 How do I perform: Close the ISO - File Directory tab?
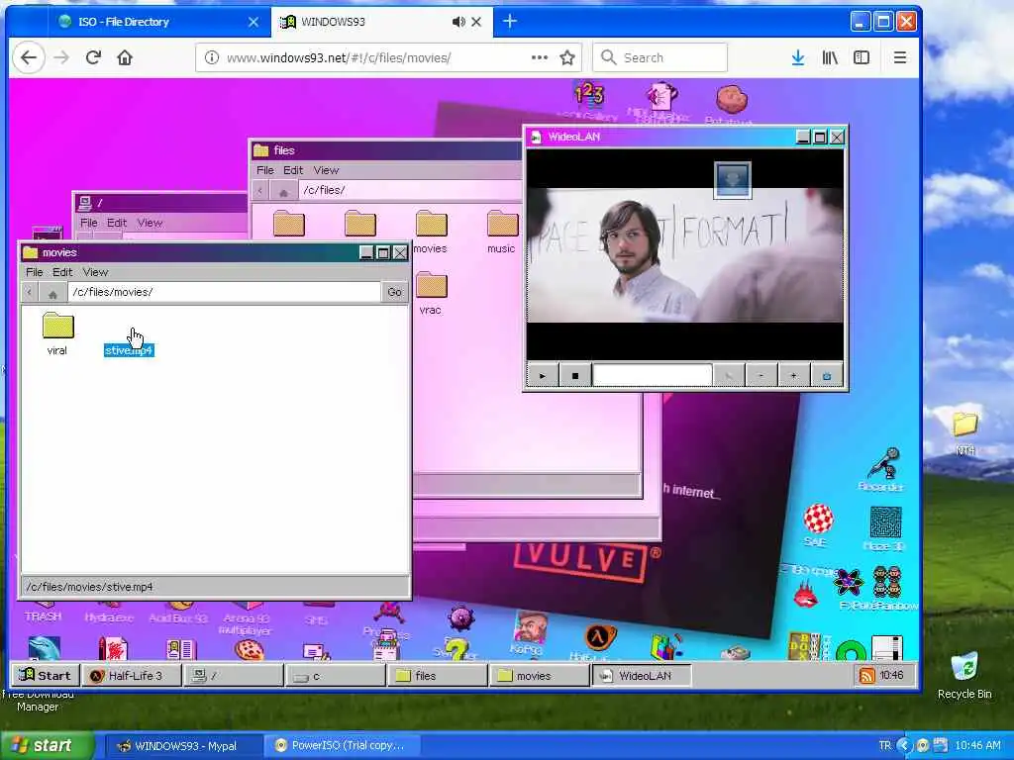(253, 22)
